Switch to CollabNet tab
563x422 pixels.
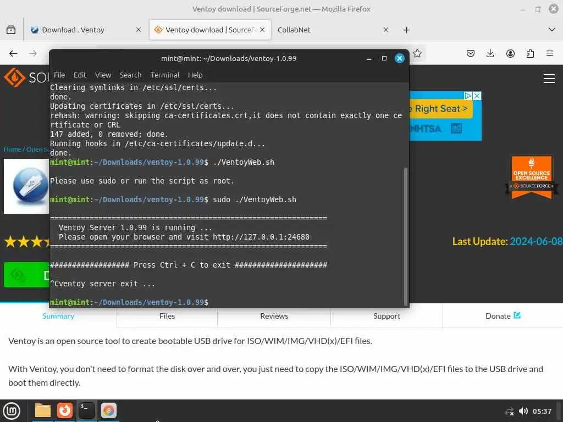(x=329, y=30)
